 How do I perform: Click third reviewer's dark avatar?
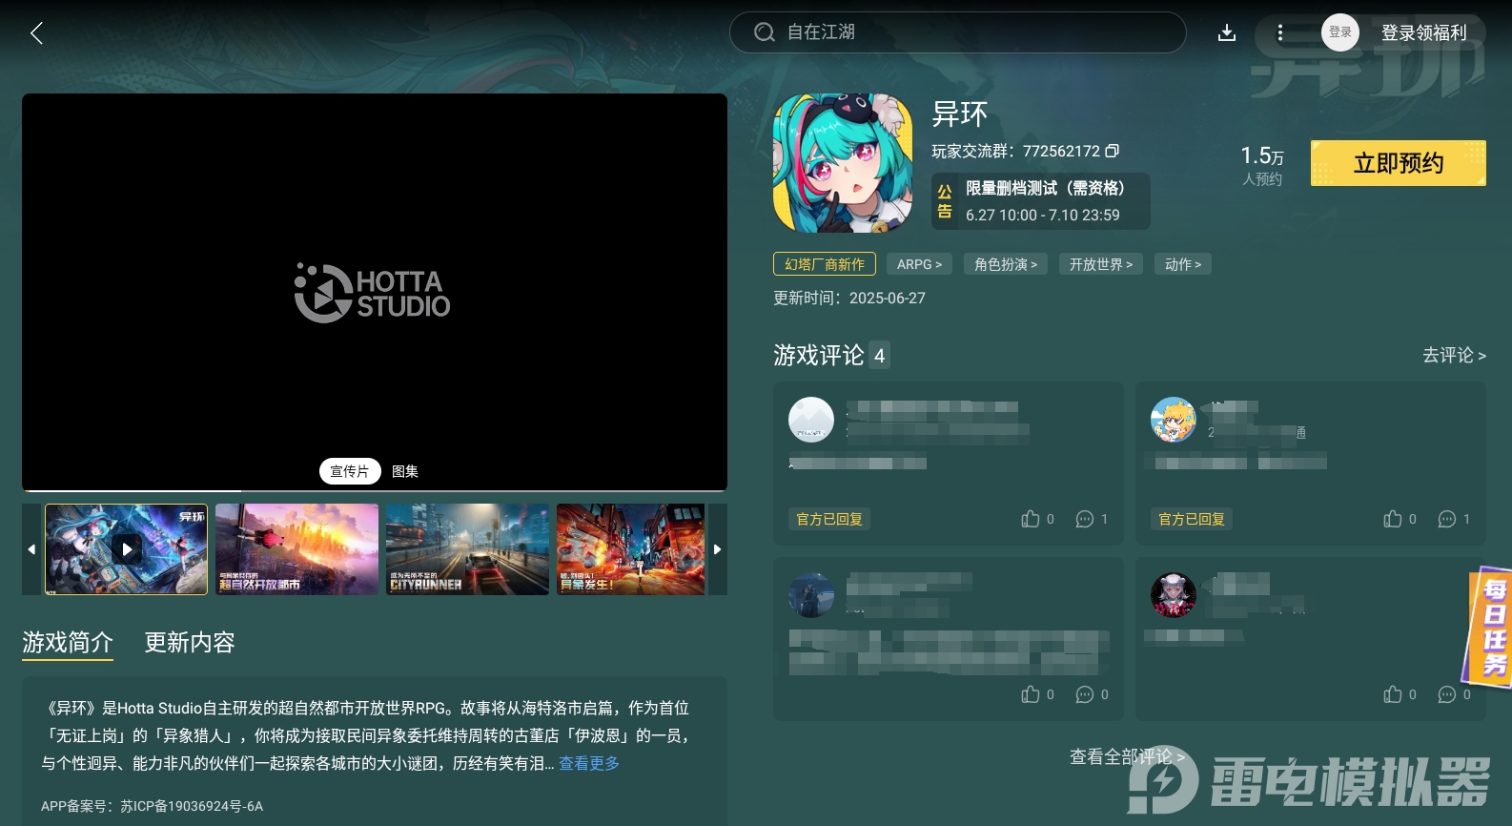pyautogui.click(x=811, y=595)
